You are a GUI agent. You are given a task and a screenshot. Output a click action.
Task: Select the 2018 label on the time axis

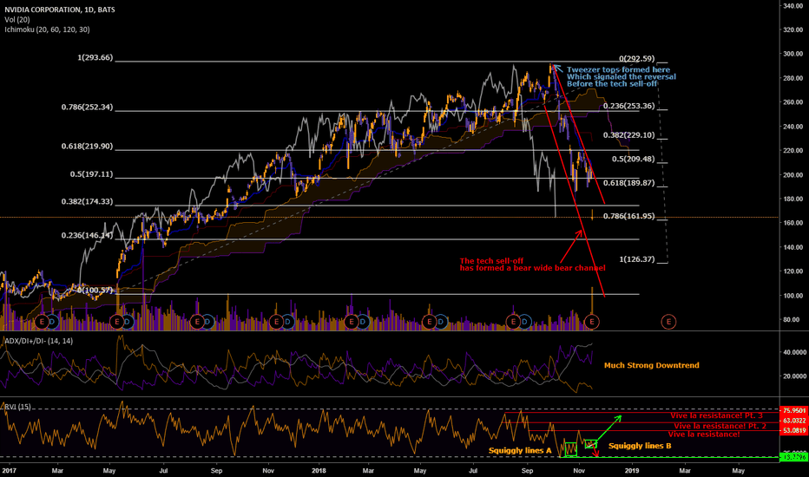tap(319, 471)
